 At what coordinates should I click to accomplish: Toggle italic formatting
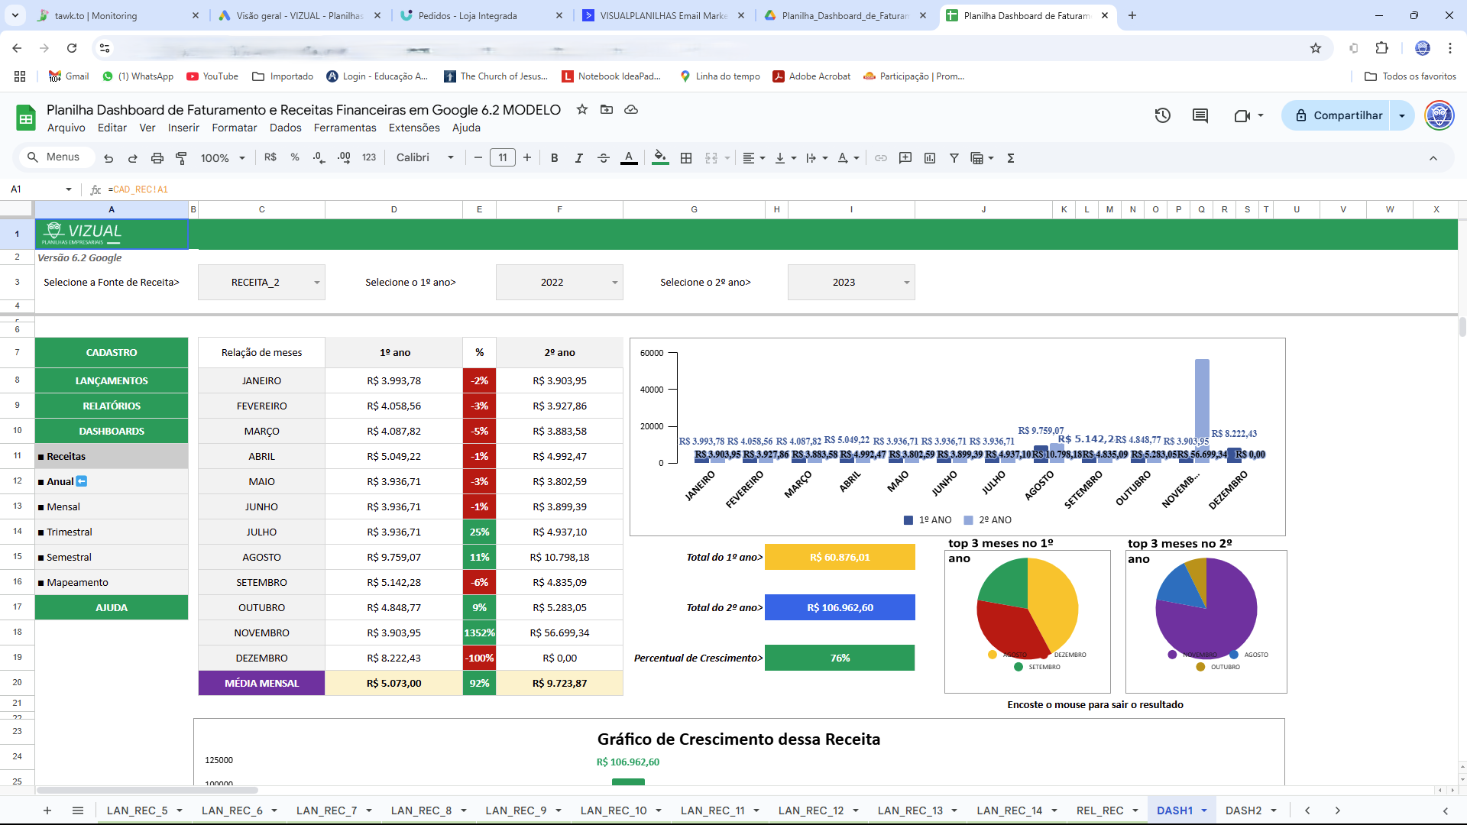pyautogui.click(x=579, y=158)
